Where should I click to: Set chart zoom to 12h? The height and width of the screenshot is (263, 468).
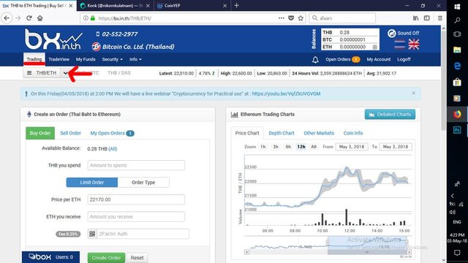pos(301,147)
